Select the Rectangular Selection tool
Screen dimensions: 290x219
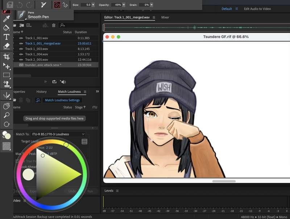click(7, 75)
